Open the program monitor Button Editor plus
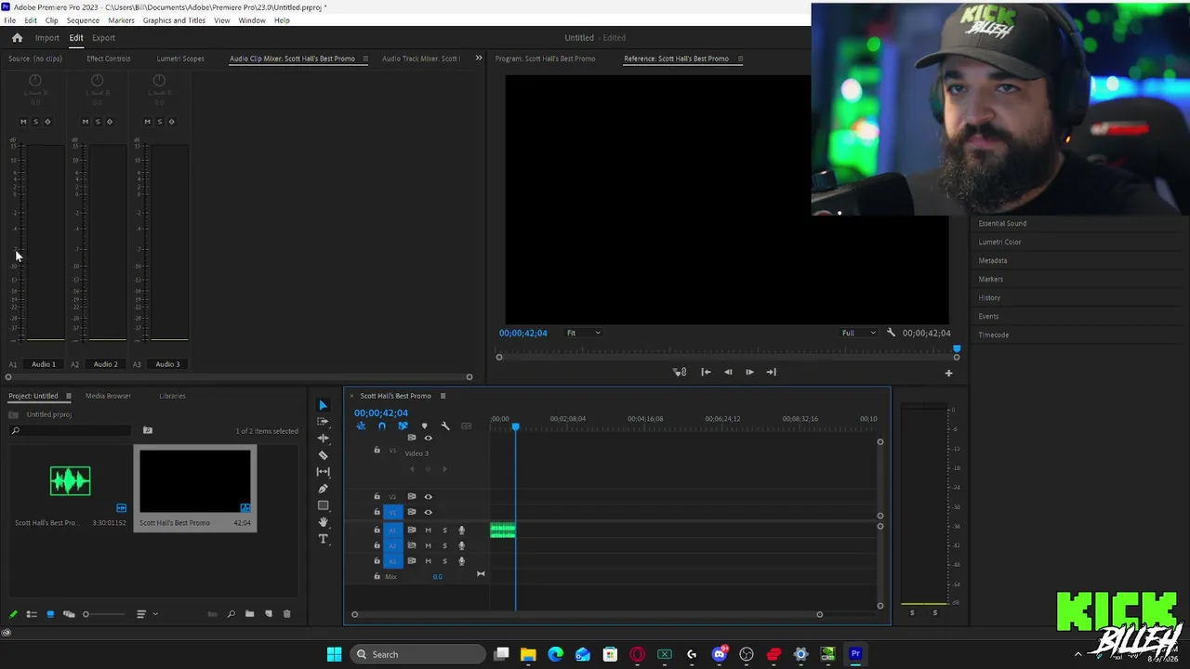1190x669 pixels. 948,373
